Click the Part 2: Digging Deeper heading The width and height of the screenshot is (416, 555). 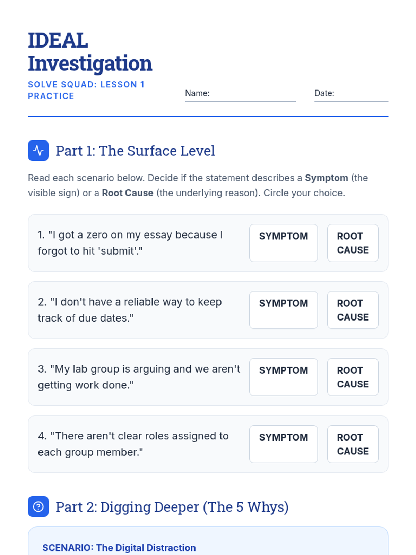coord(172,507)
